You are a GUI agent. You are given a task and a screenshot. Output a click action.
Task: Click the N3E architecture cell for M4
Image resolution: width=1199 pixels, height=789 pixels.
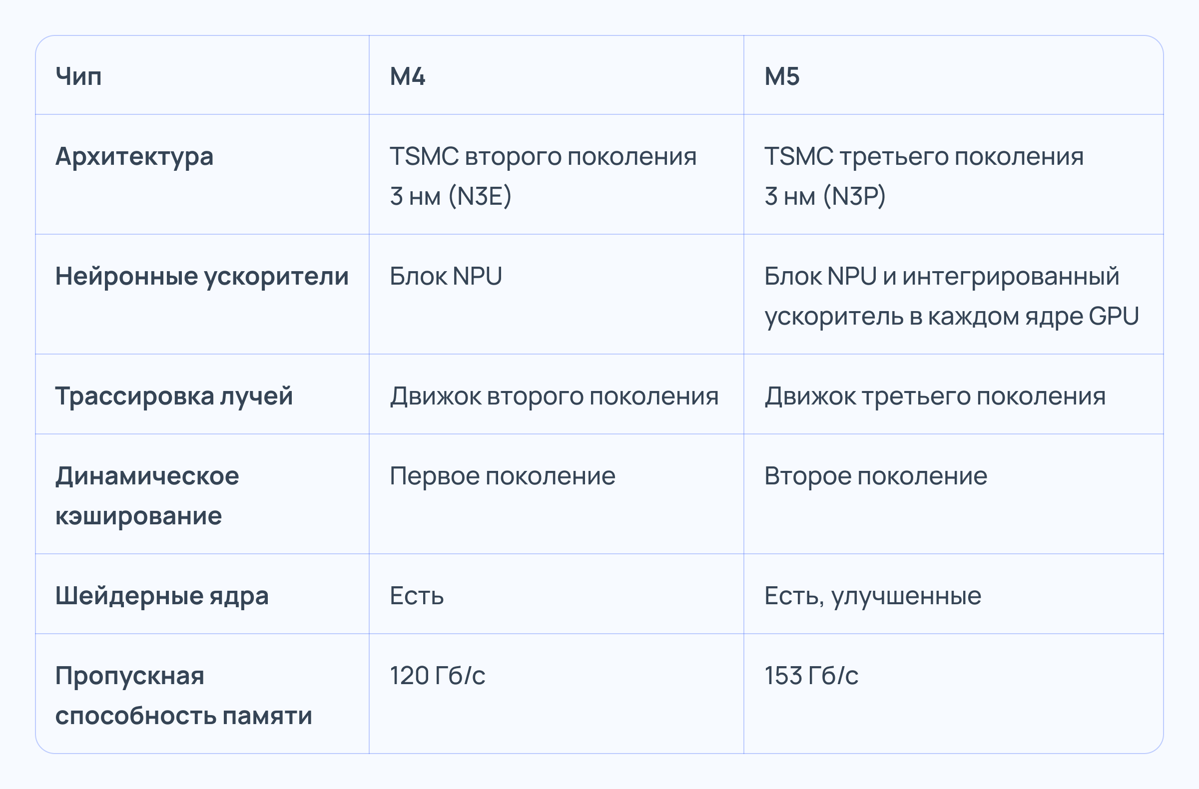(543, 175)
